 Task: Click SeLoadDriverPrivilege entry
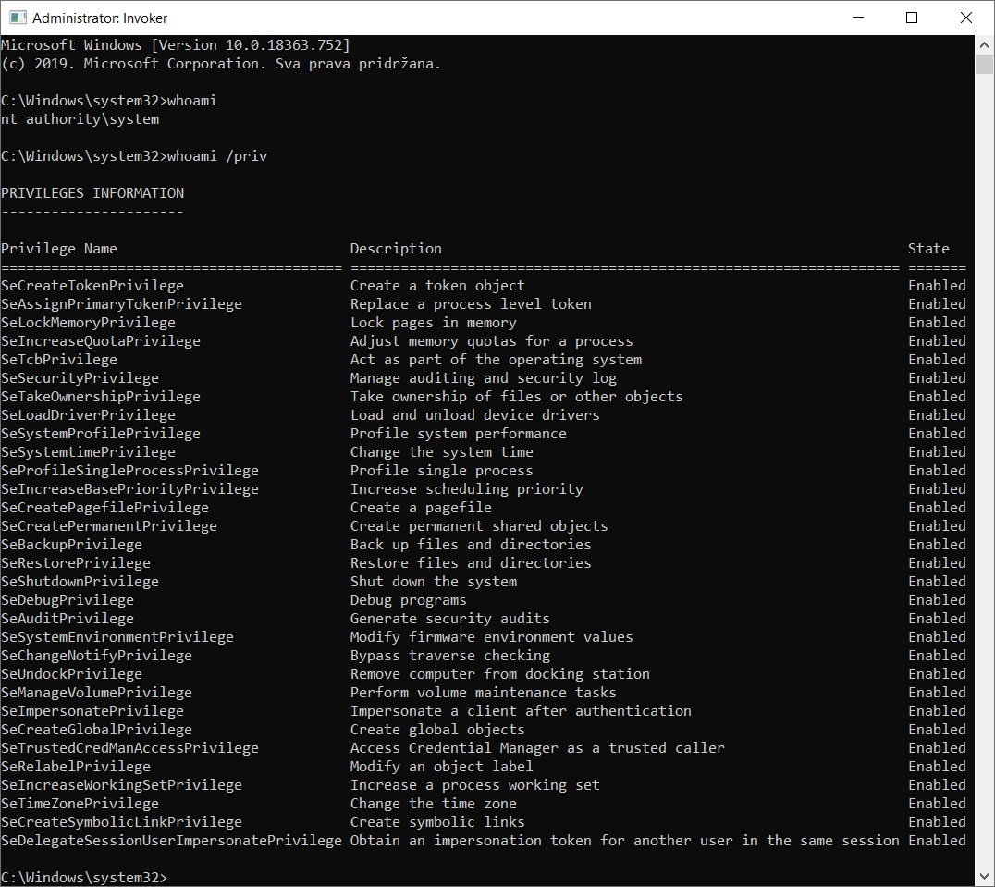coord(88,415)
